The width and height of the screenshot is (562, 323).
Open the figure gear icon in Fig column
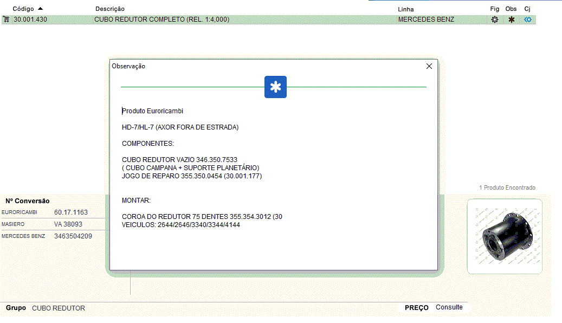[494, 20]
